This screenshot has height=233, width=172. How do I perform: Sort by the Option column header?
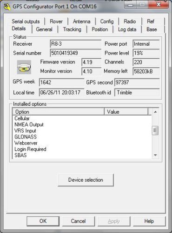[x=58, y=112]
